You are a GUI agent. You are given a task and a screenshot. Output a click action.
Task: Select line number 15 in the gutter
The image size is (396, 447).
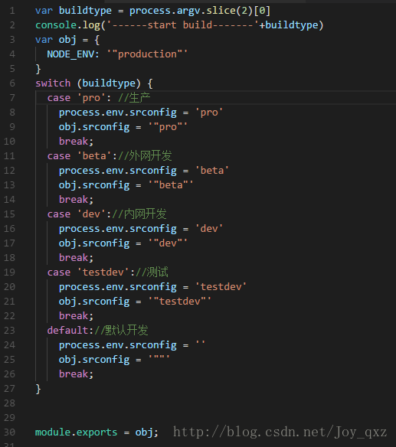click(9, 214)
